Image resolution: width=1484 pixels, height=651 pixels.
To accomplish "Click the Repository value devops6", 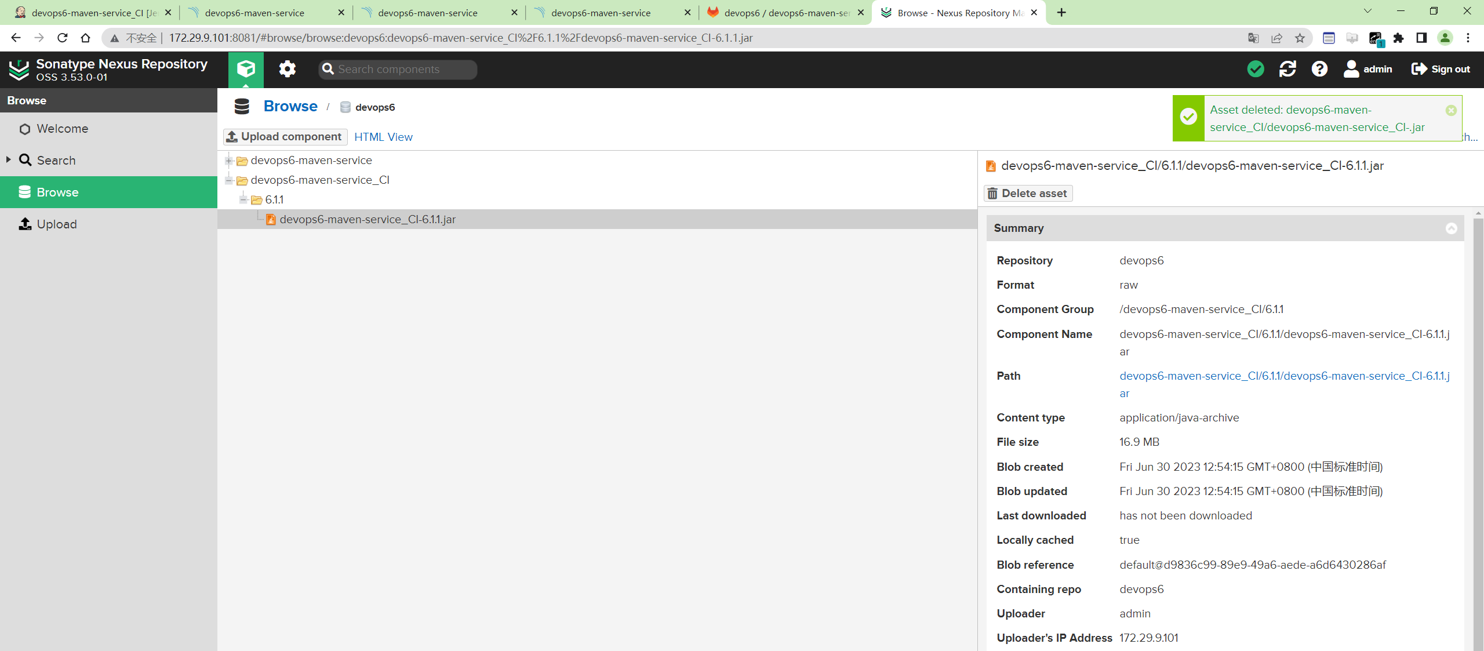I will pos(1141,261).
